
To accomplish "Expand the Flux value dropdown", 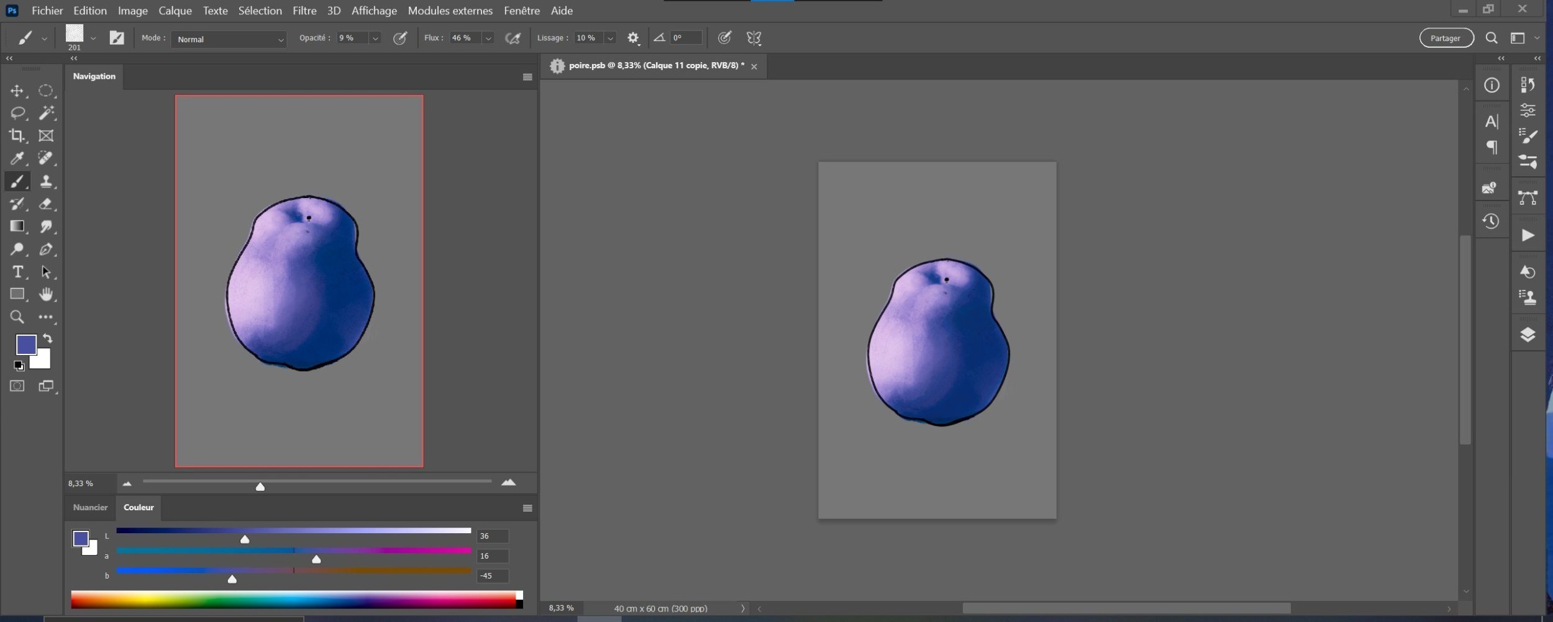I will (x=488, y=38).
